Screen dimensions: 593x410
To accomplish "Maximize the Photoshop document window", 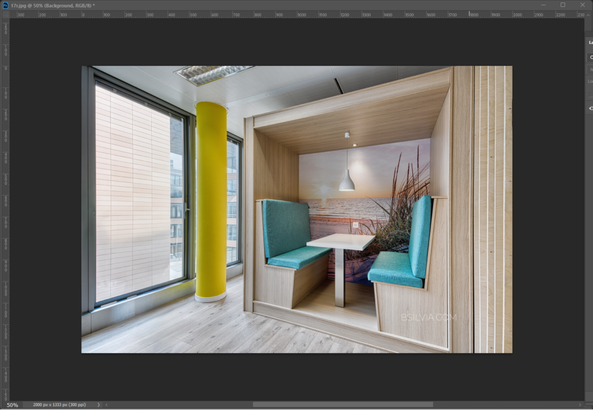I will pos(563,5).
